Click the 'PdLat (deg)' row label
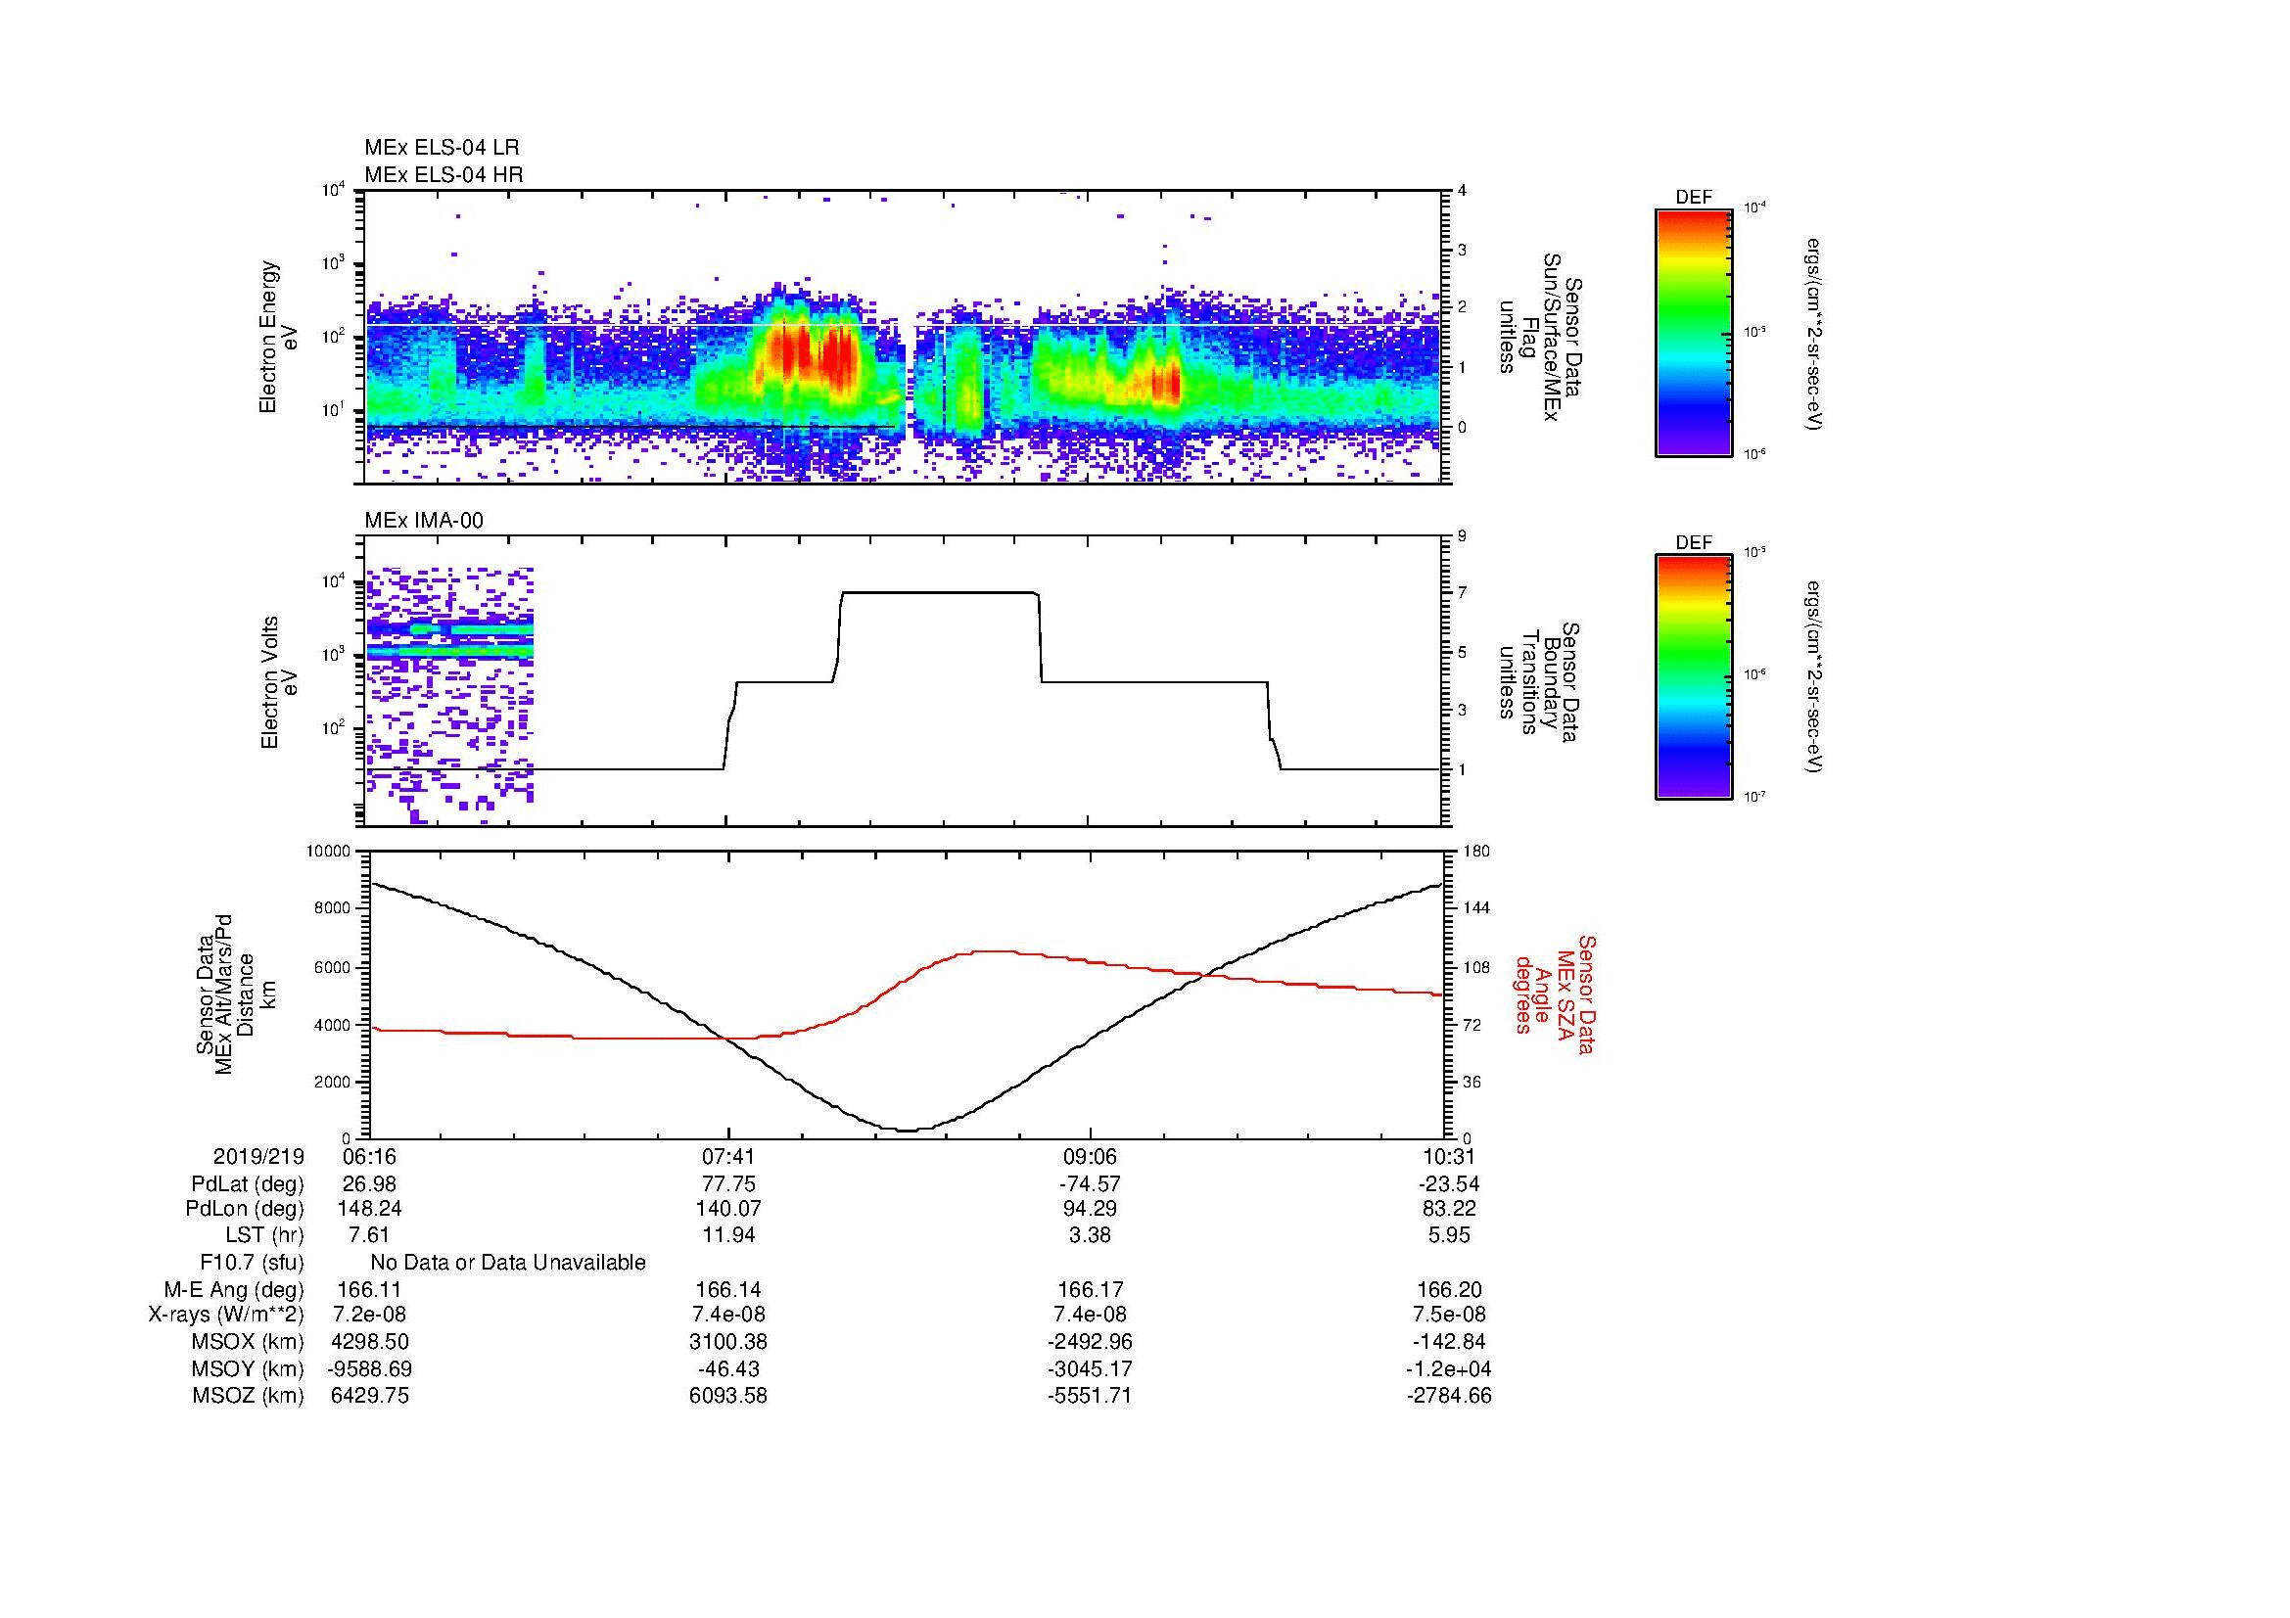2290x1618 pixels. [248, 1184]
